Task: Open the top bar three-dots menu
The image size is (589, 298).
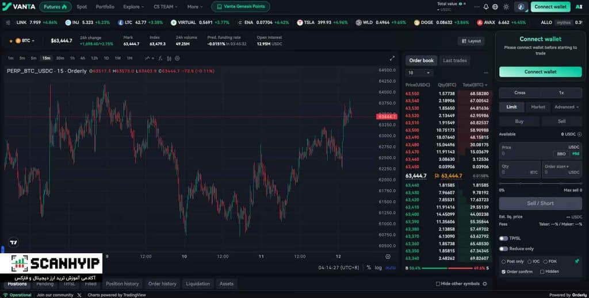Action: click(477, 7)
